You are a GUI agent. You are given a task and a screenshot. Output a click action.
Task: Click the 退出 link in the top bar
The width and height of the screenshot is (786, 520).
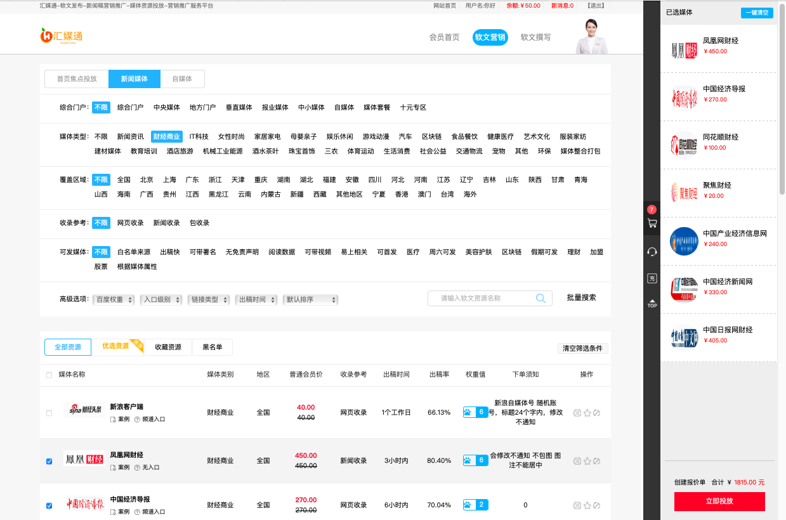596,6
